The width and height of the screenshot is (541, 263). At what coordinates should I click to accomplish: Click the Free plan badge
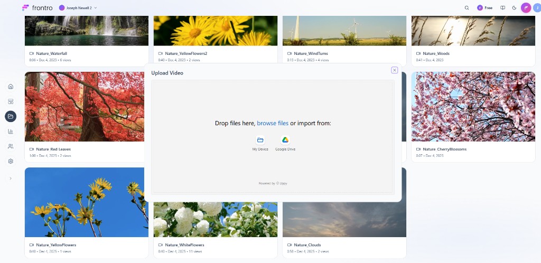click(x=485, y=7)
